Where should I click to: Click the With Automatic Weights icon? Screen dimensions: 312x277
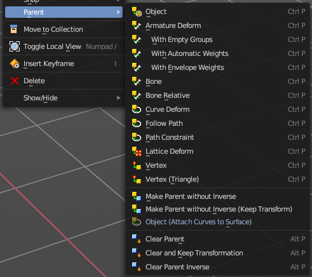[x=137, y=53]
